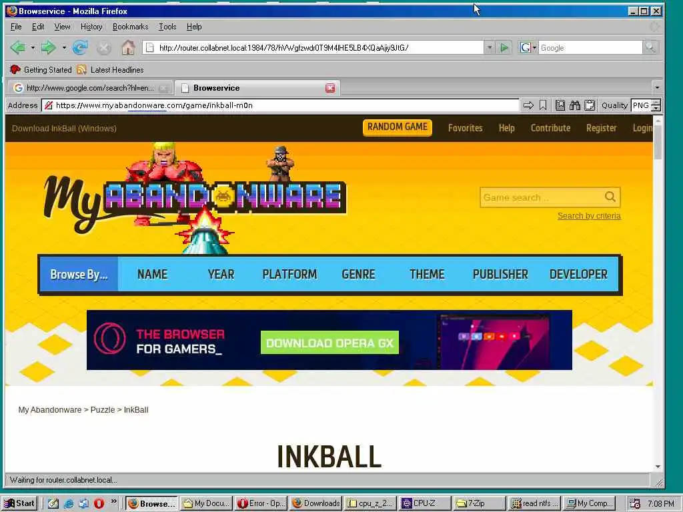Open the Favorites link
Screen dimensions: 683x512
tap(465, 128)
